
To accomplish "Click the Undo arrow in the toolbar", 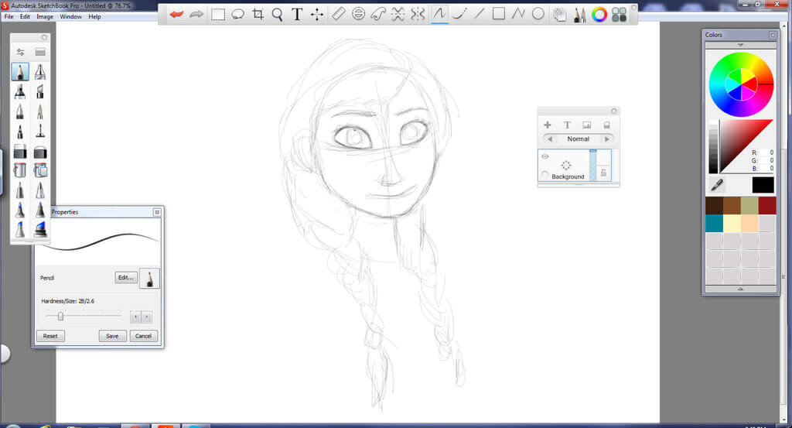I will pos(176,14).
